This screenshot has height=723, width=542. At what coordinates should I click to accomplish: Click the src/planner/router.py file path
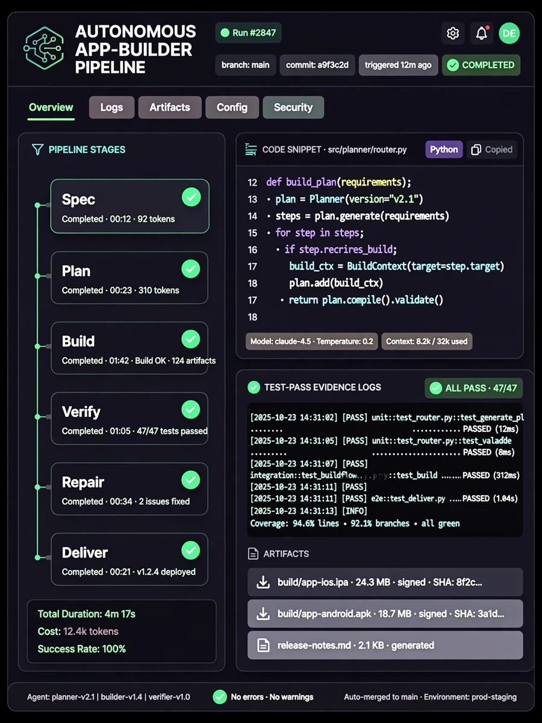pyautogui.click(x=366, y=149)
